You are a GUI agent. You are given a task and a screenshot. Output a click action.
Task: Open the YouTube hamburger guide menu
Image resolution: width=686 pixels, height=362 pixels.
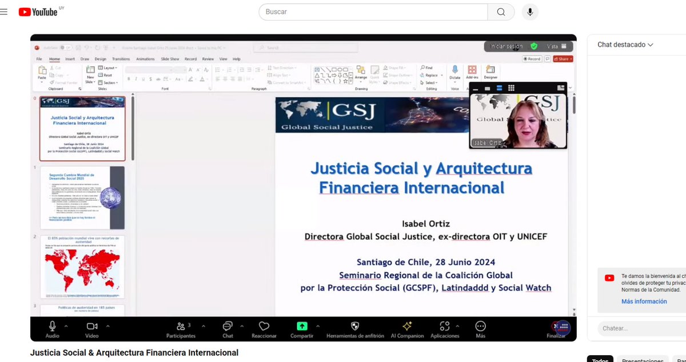4,11
